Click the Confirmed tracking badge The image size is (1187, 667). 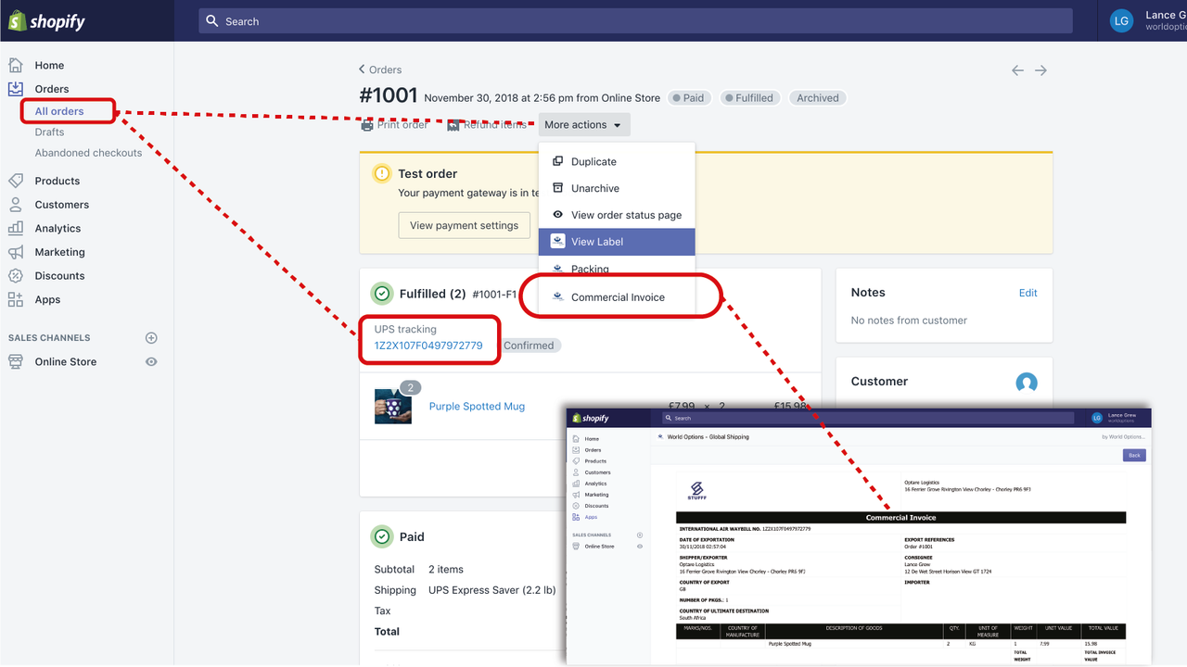coord(529,346)
